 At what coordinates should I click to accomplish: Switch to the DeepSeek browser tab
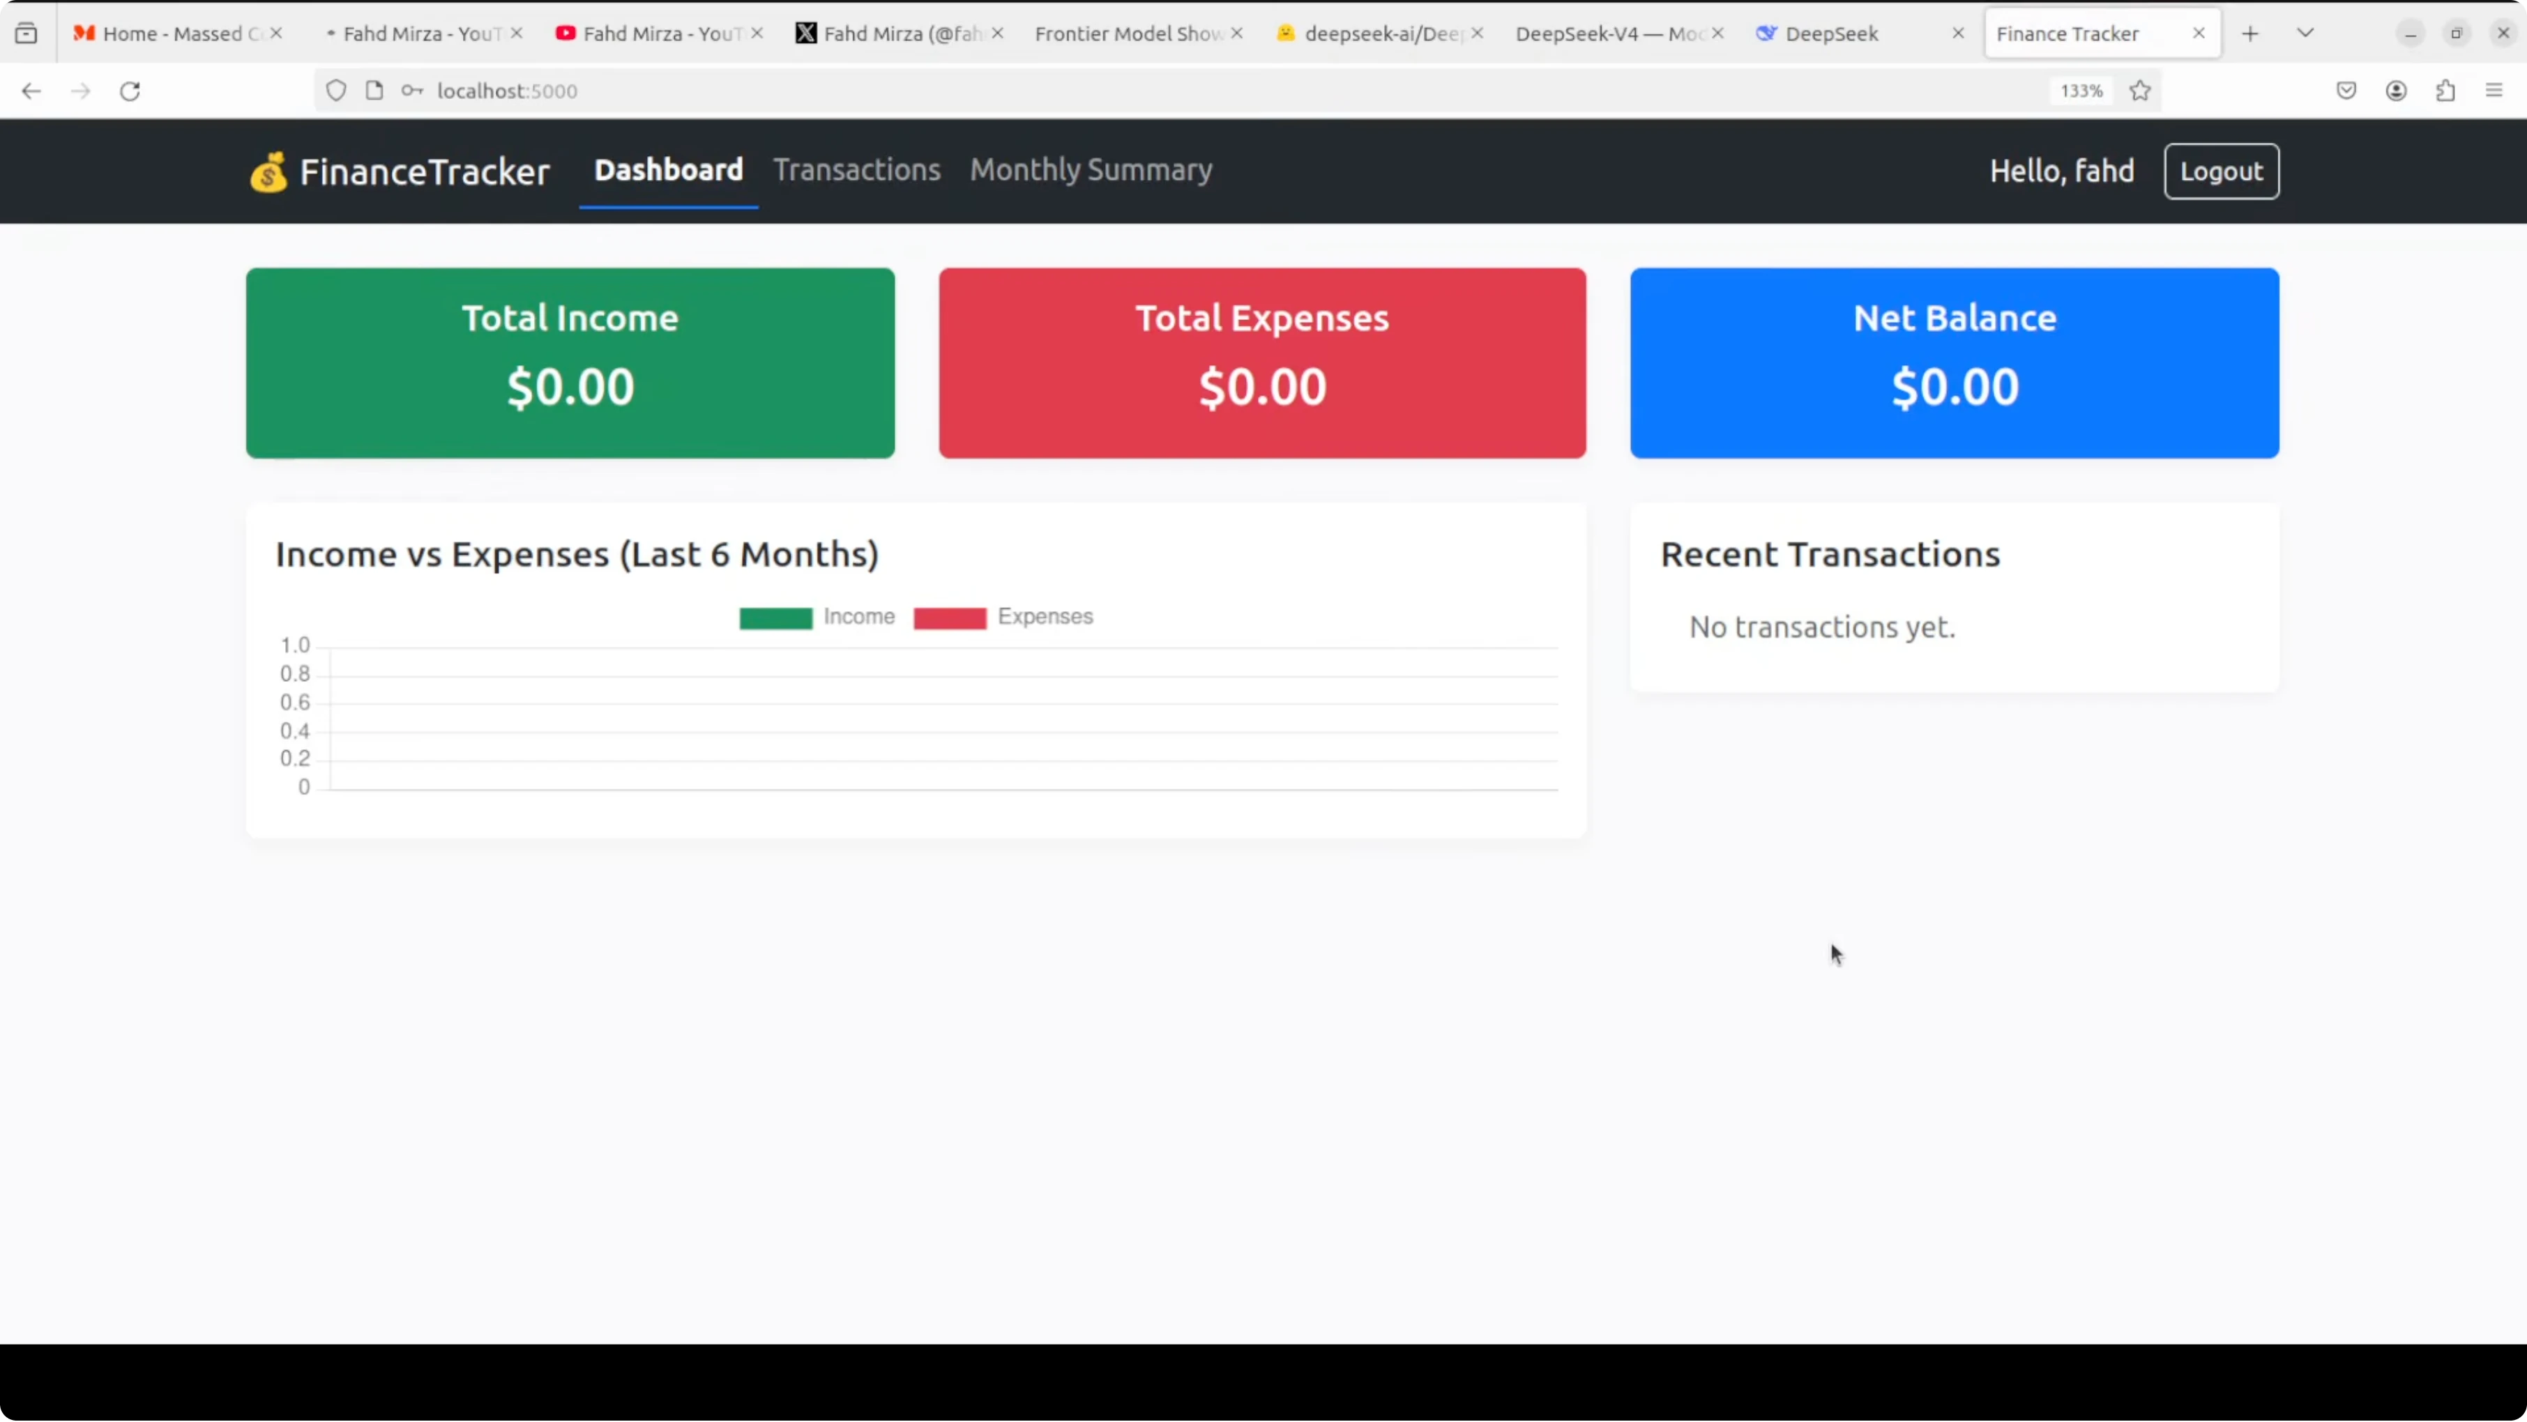(x=1830, y=33)
